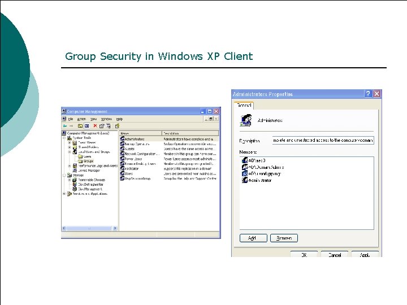The image size is (407, 305).
Task: Click the Event Viewer tree icon
Action: (75, 143)
